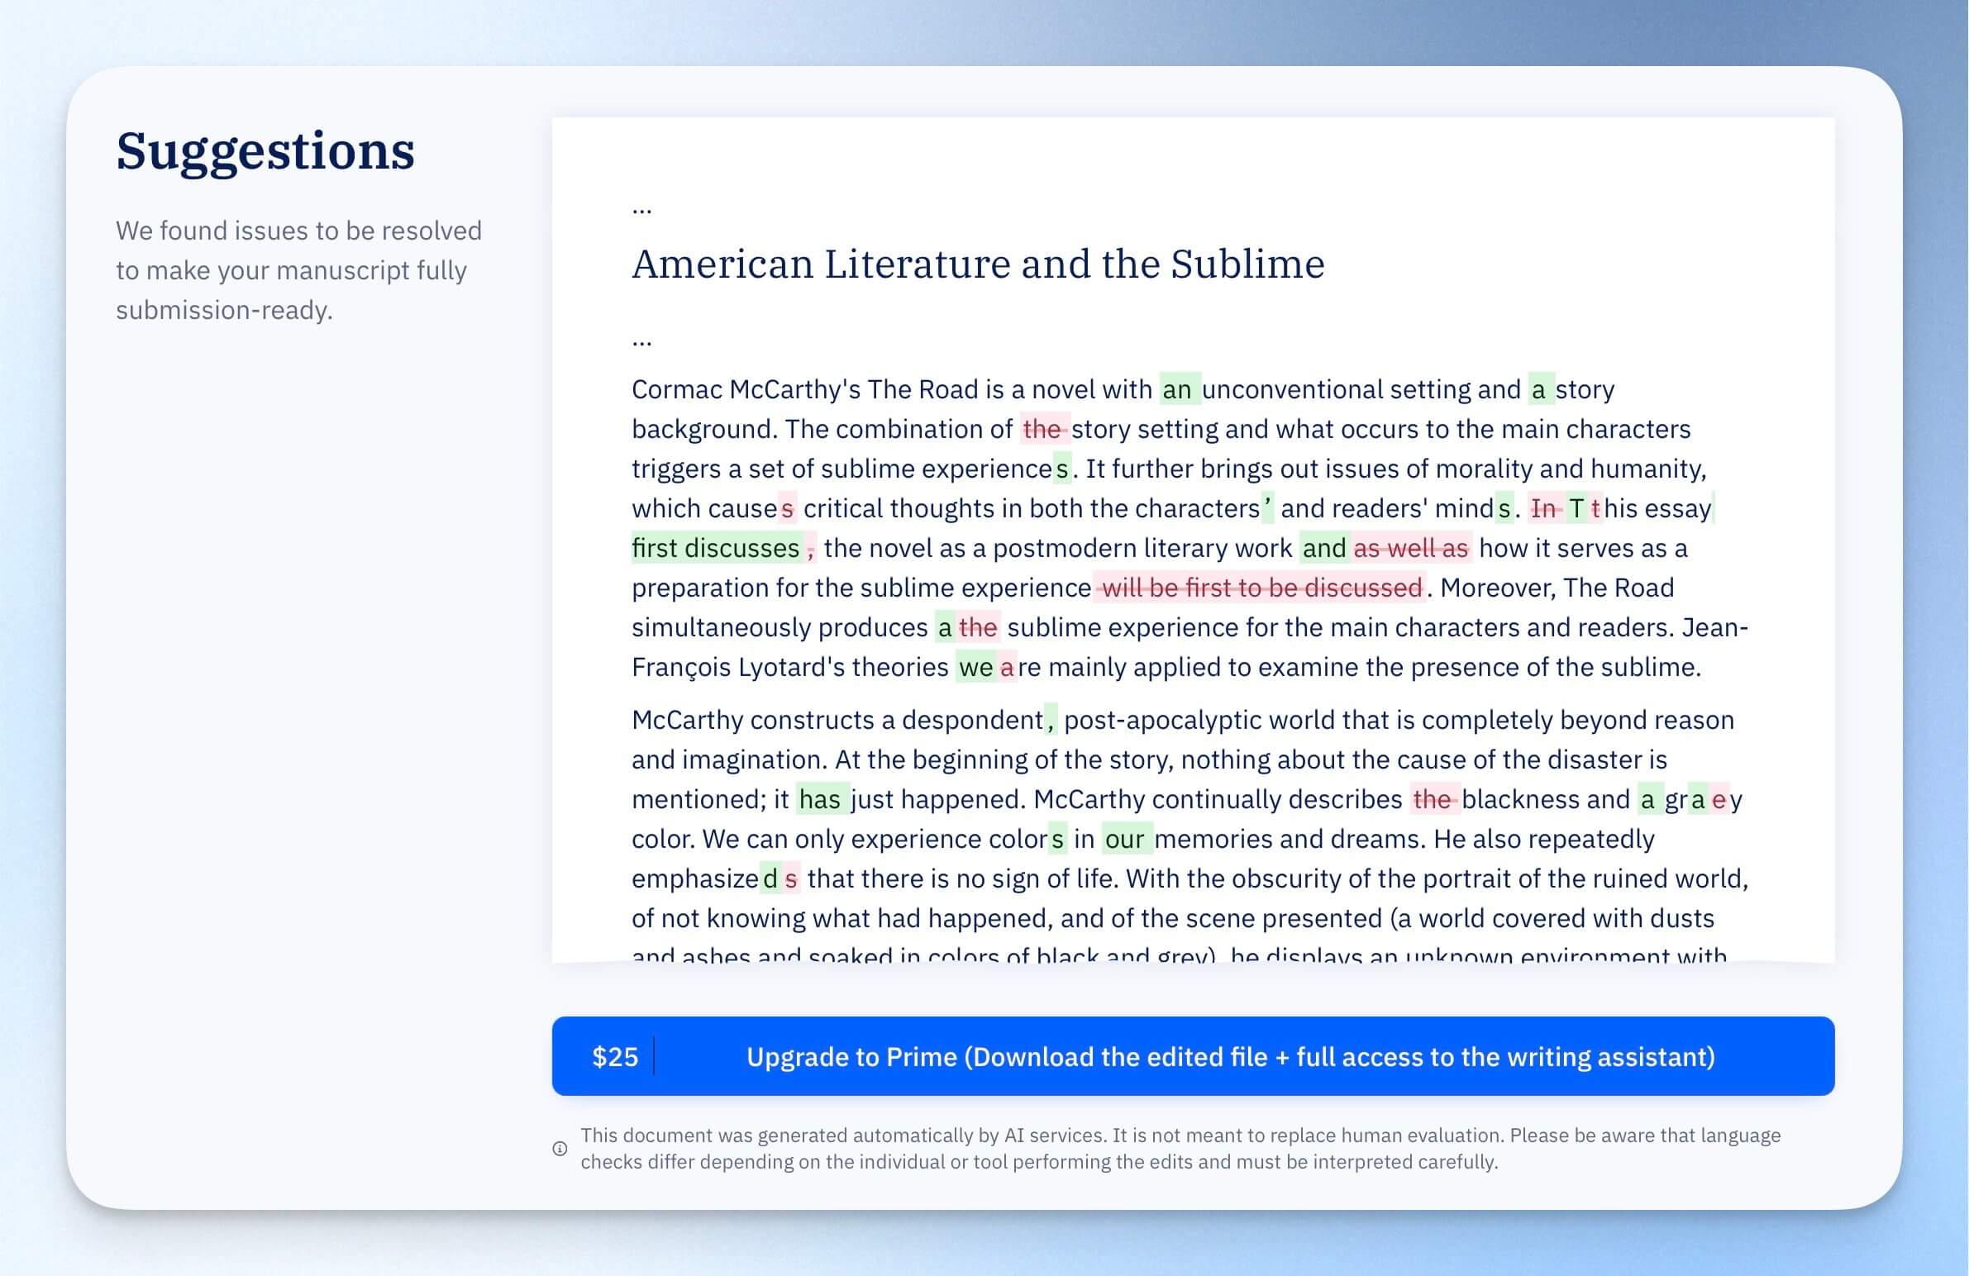Screen dimensions: 1969x1276
Task: Click the struck-through 'as well as' suggestion
Action: point(1411,547)
